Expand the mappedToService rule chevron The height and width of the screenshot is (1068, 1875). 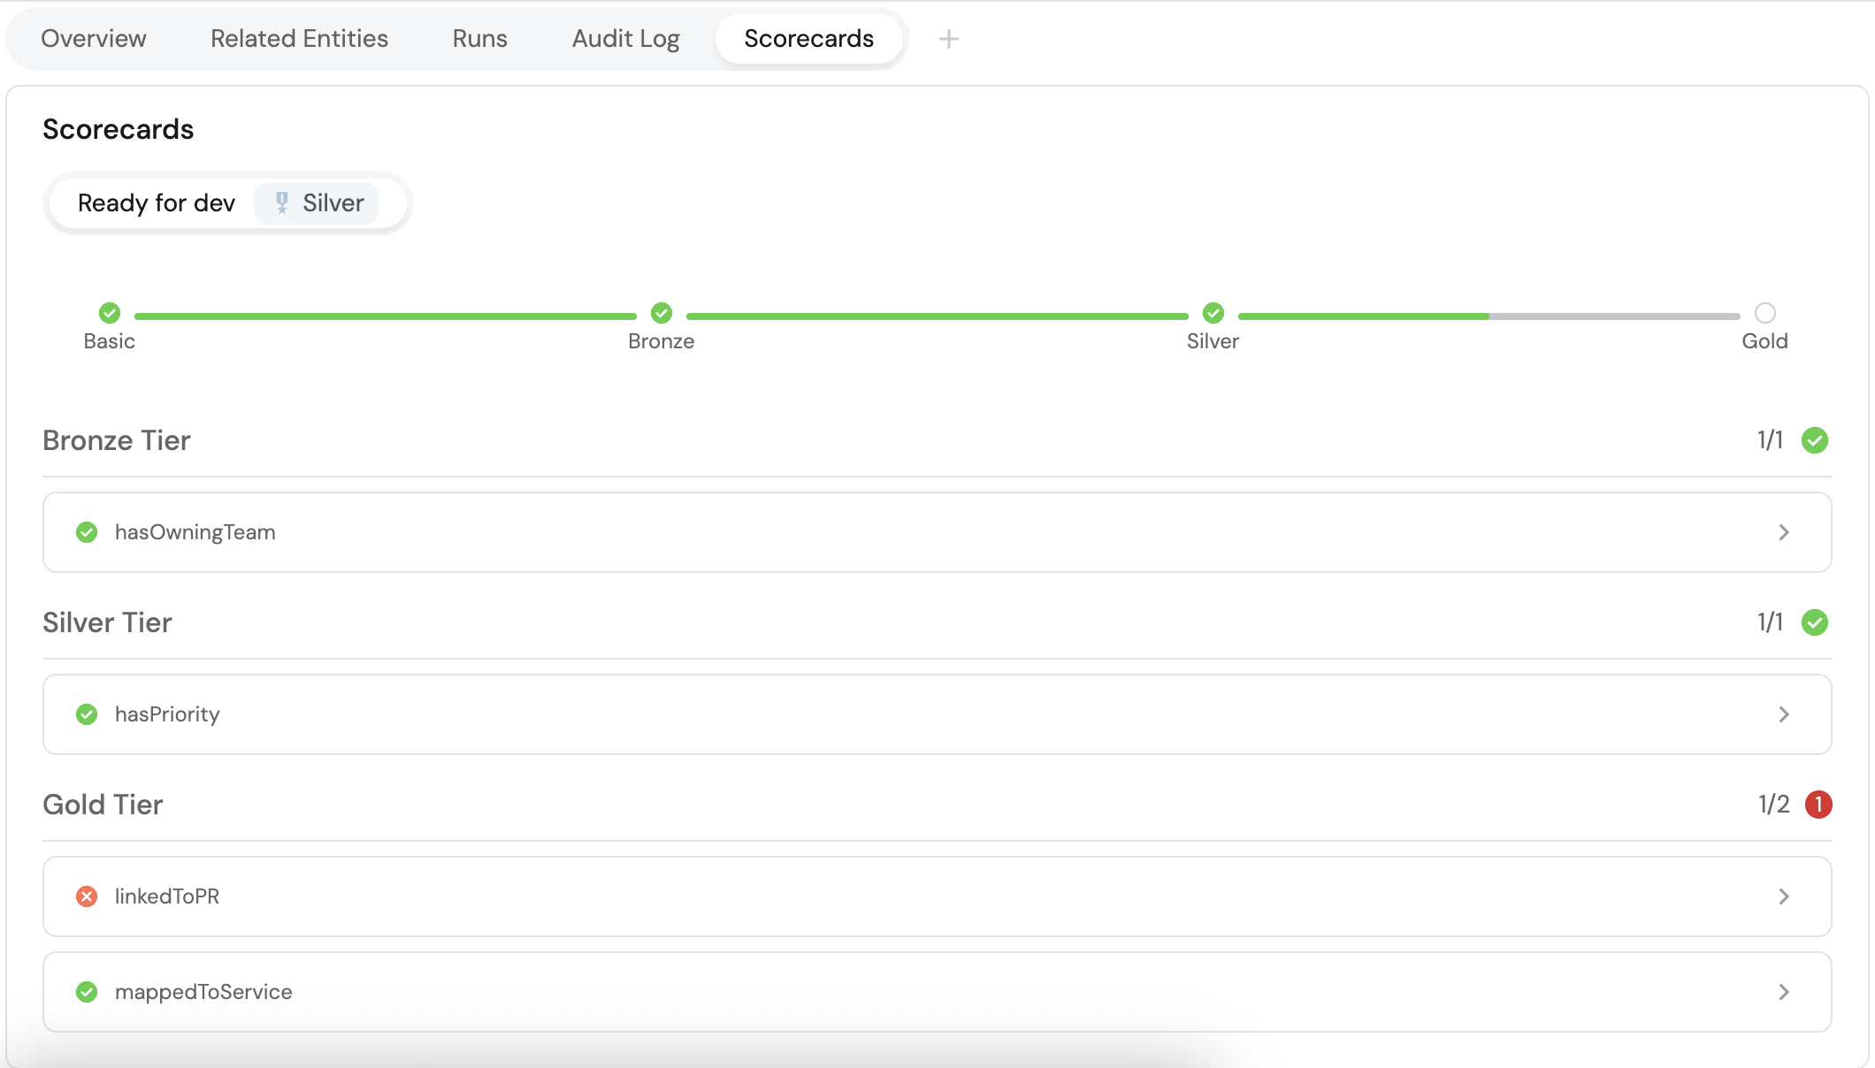click(1784, 992)
